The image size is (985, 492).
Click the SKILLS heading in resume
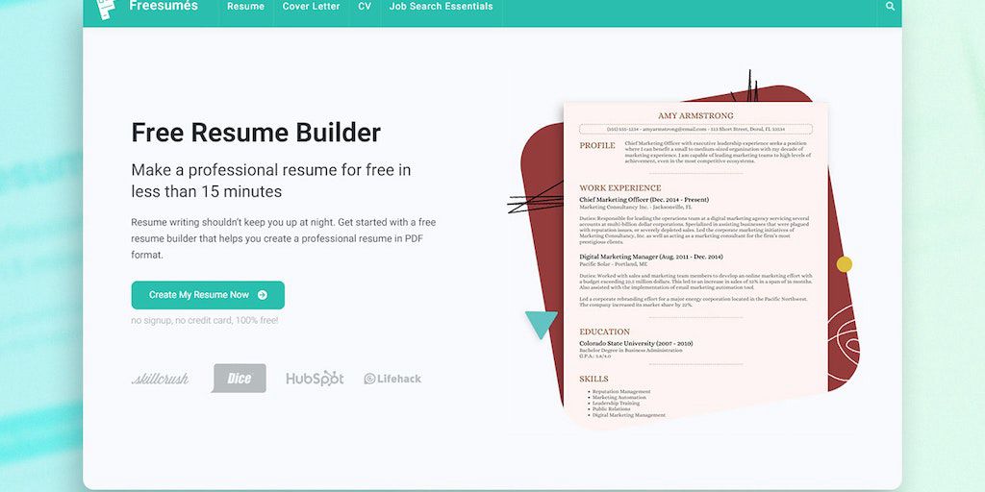(x=594, y=379)
